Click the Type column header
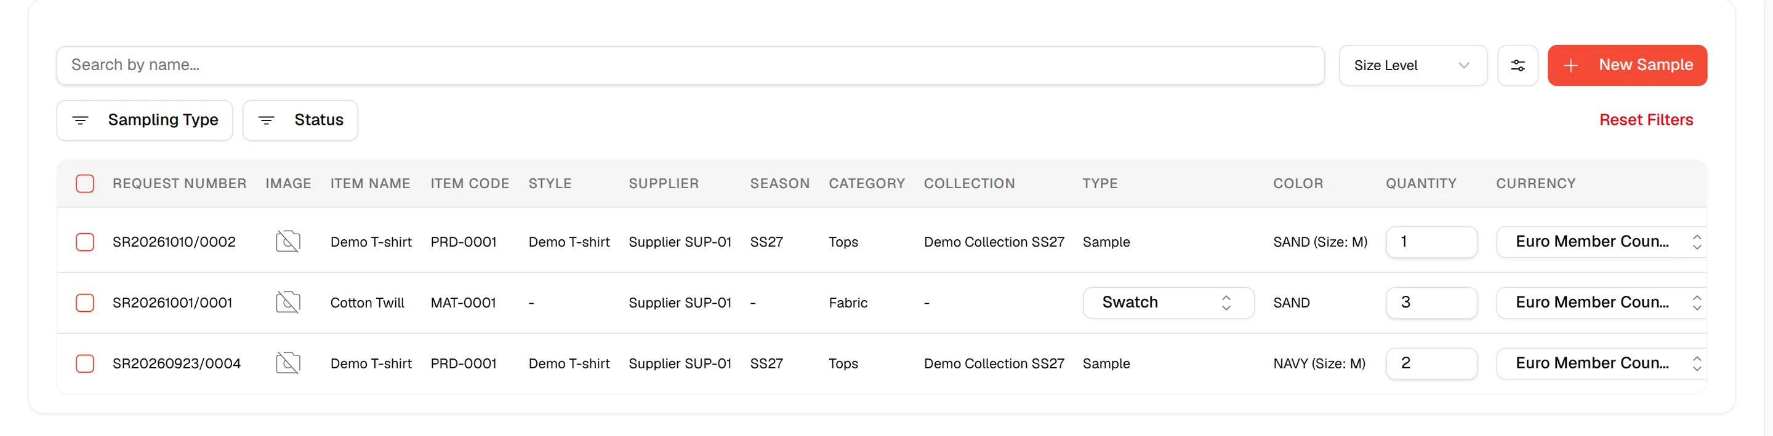This screenshot has width=1773, height=436. pos(1100,184)
